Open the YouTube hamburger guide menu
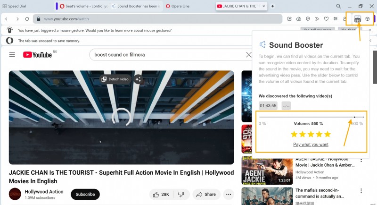Viewport: 377px width, 205px height. click(12, 55)
